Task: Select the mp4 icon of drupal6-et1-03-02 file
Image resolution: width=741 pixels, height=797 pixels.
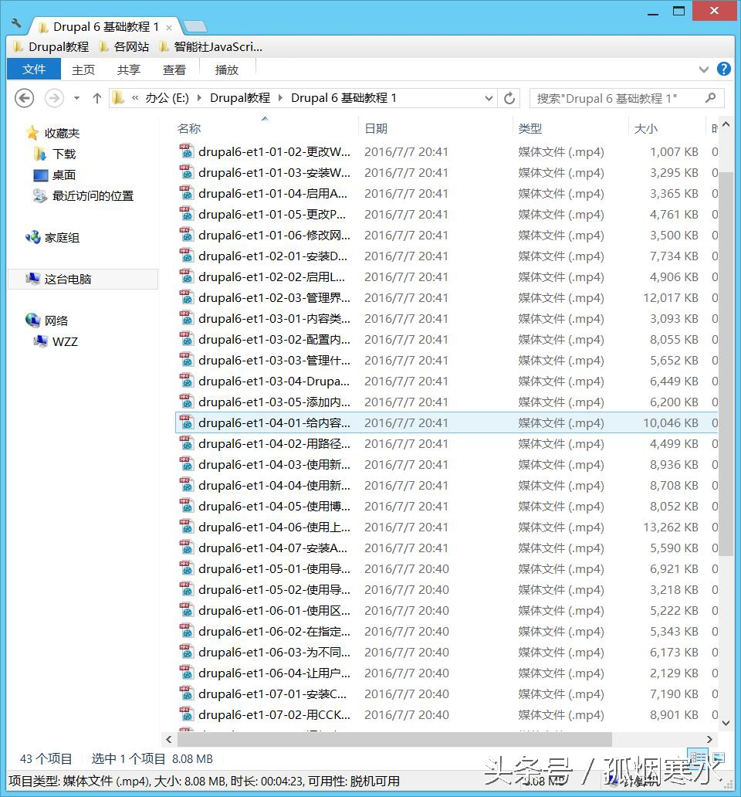Action: pos(186,339)
